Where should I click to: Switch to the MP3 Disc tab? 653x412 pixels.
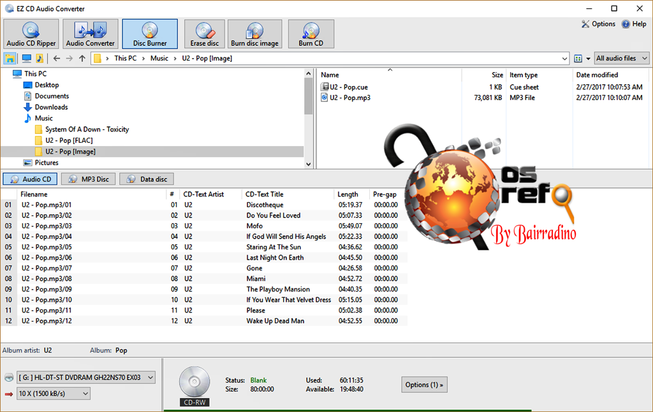coord(88,179)
